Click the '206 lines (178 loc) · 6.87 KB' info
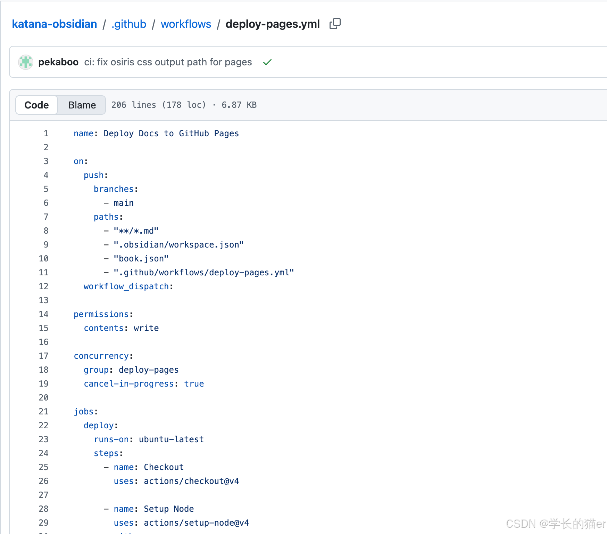The image size is (607, 534). 184,105
